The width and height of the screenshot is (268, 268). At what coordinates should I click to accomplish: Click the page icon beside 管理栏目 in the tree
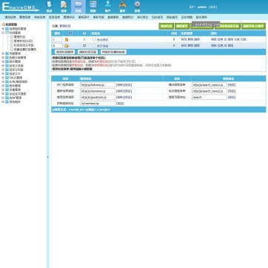[12, 37]
